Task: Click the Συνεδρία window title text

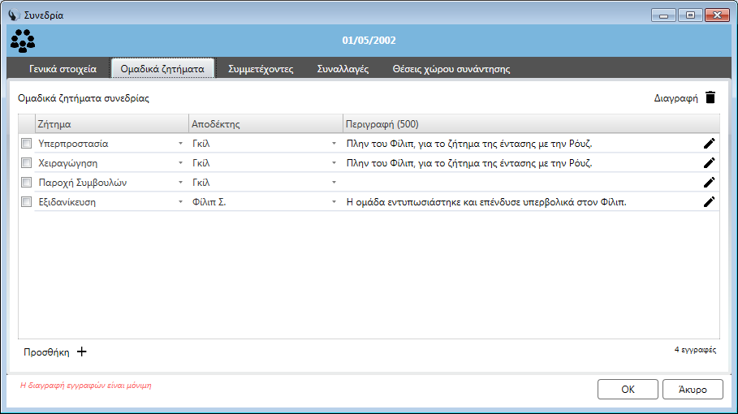Action: [44, 15]
